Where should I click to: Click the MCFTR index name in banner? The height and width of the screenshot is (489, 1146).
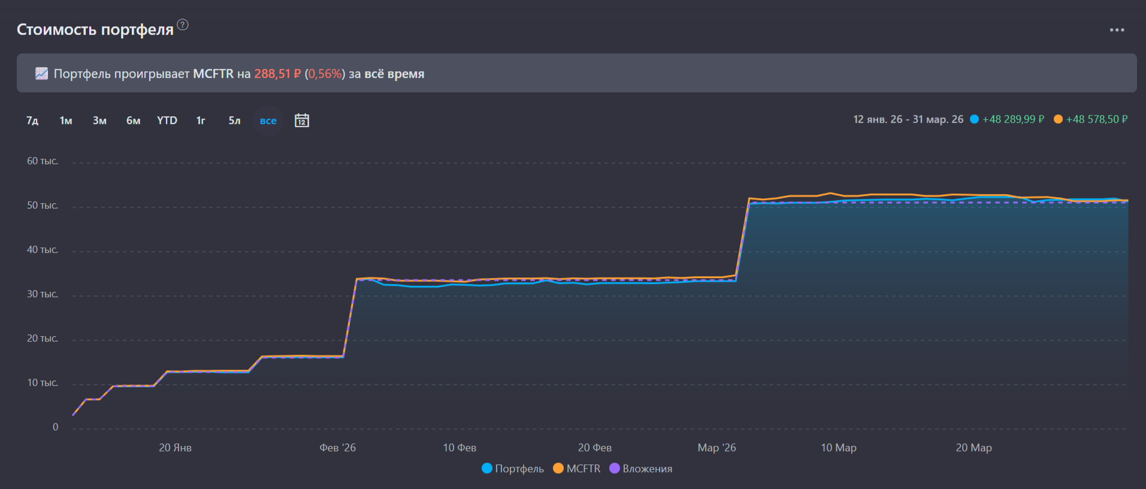[213, 74]
